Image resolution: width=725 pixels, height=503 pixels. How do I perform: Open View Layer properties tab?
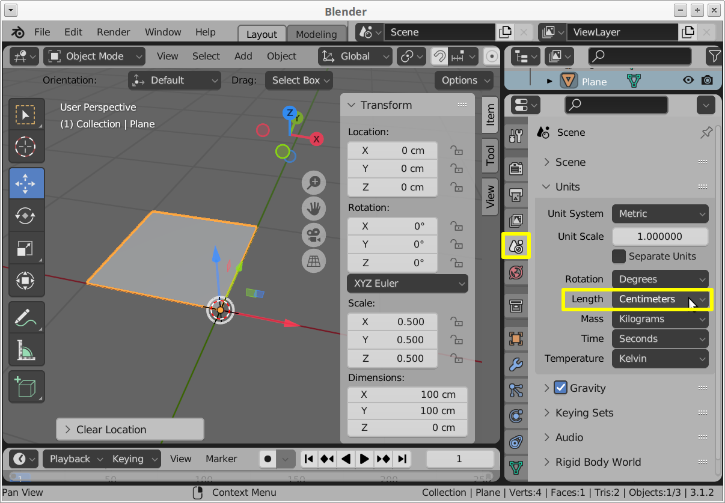pos(516,220)
